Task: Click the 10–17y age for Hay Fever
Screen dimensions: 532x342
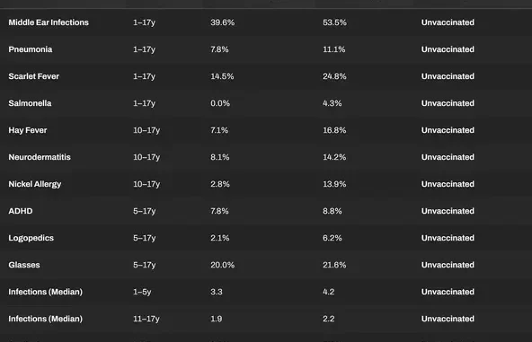Action: (146, 130)
